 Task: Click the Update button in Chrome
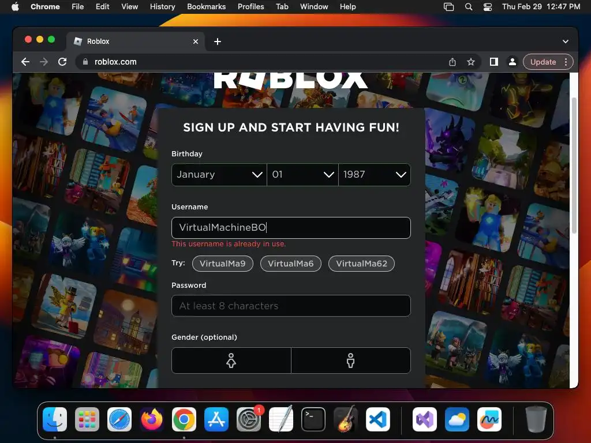[543, 62]
